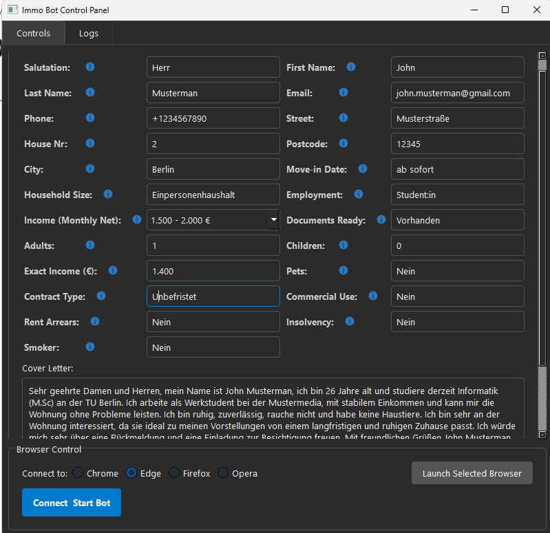Click the Exact Income info icon

tap(113, 271)
